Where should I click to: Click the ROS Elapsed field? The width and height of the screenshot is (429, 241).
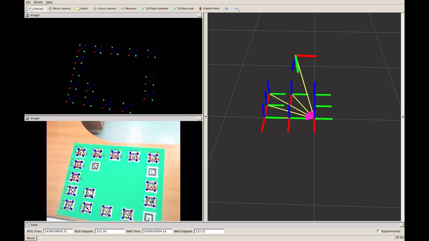[x=110, y=231]
